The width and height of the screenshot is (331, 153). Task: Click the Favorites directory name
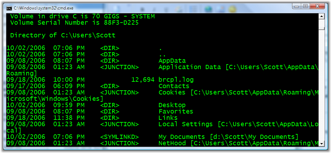[176, 111]
